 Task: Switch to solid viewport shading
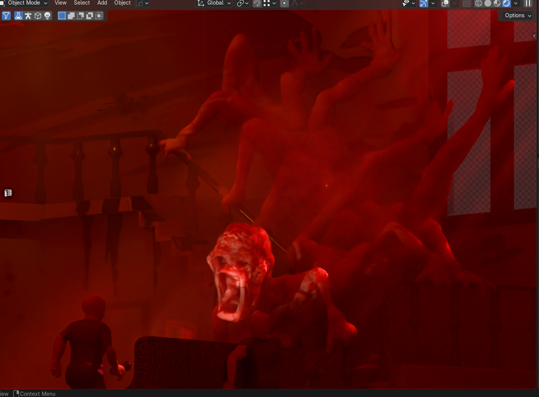pos(488,3)
